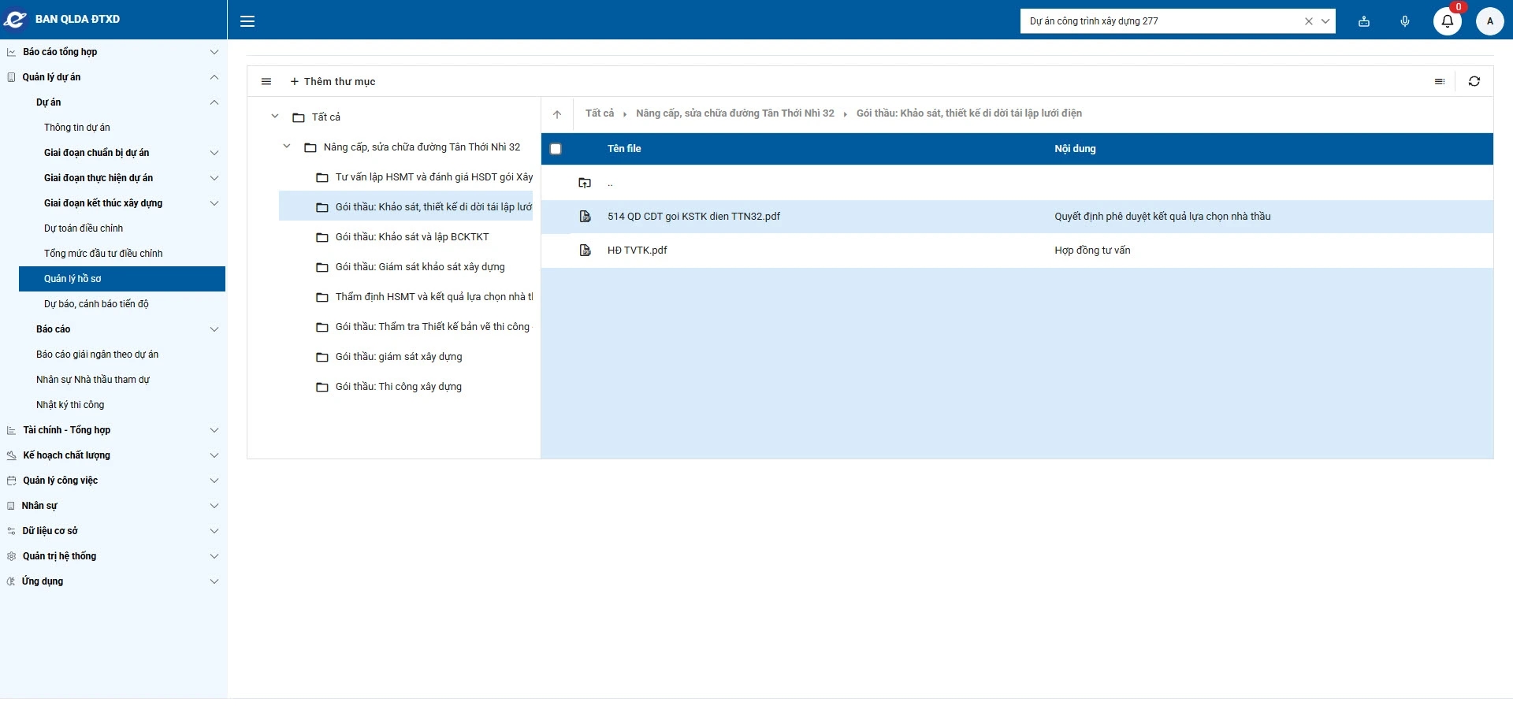Select Thông tin dự án in sidebar

coord(77,128)
